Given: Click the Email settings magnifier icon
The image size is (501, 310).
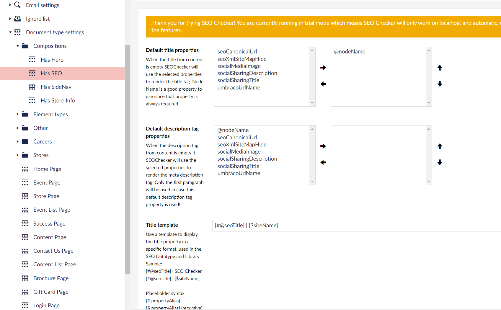Looking at the screenshot, I should point(17,5).
